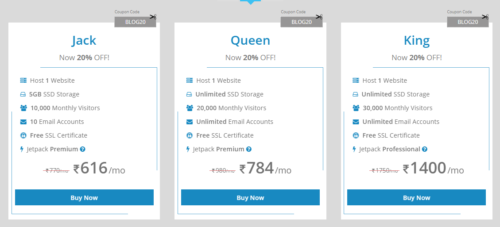Click the scissors icon above Jack coupon

[153, 16]
